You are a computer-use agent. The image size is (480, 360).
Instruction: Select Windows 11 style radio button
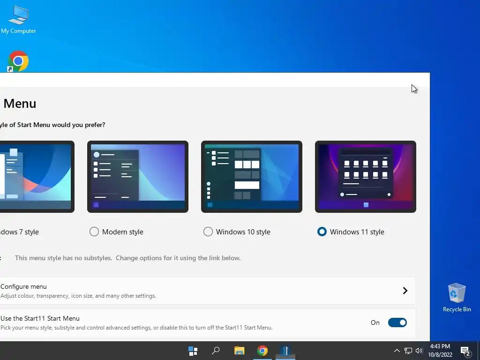(322, 232)
